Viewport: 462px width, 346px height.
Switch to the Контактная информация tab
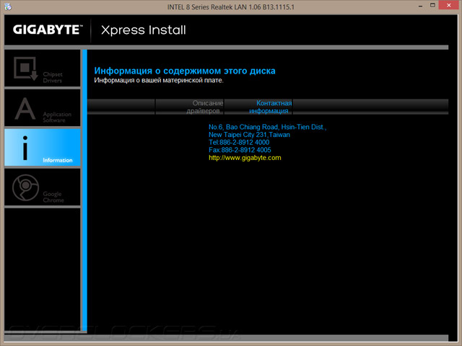coord(258,107)
